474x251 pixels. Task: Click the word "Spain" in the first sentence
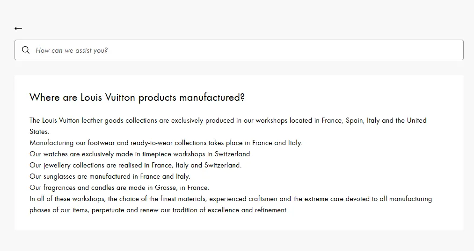354,120
